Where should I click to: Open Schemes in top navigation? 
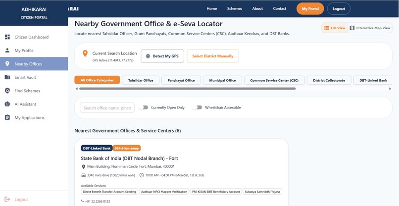tap(234, 8)
